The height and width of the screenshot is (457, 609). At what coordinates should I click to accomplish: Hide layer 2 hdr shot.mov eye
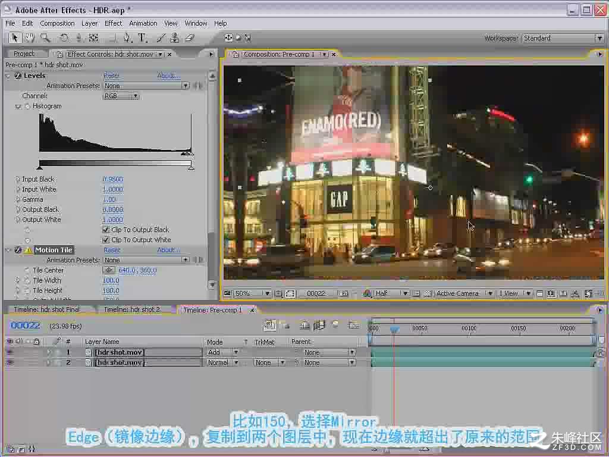(10, 362)
